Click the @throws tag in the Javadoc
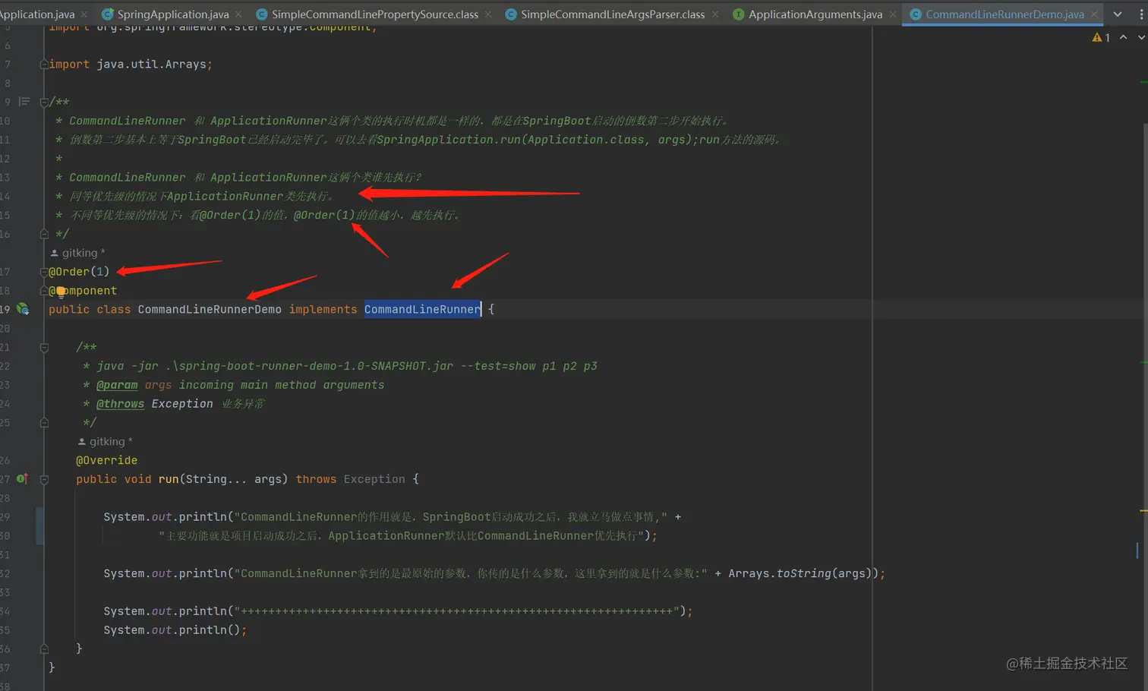 120,404
